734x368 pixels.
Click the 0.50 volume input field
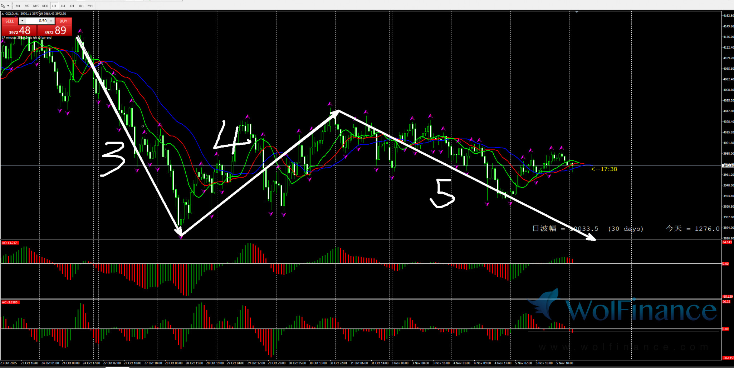[x=37, y=21]
